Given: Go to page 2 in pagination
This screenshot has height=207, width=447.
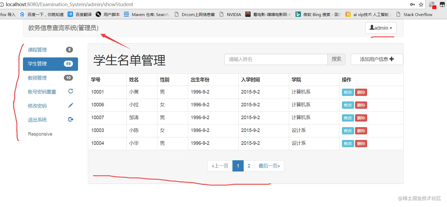Looking at the screenshot, I should (x=249, y=166).
